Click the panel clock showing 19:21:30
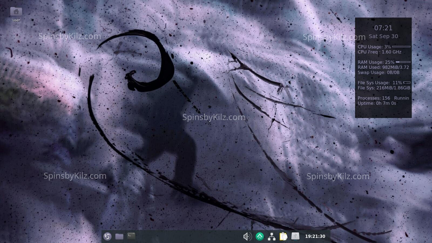Viewport: 432px width, 243px height. tap(315, 237)
